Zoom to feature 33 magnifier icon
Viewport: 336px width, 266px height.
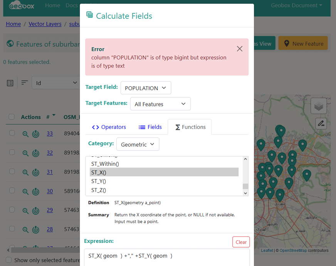click(x=25, y=134)
